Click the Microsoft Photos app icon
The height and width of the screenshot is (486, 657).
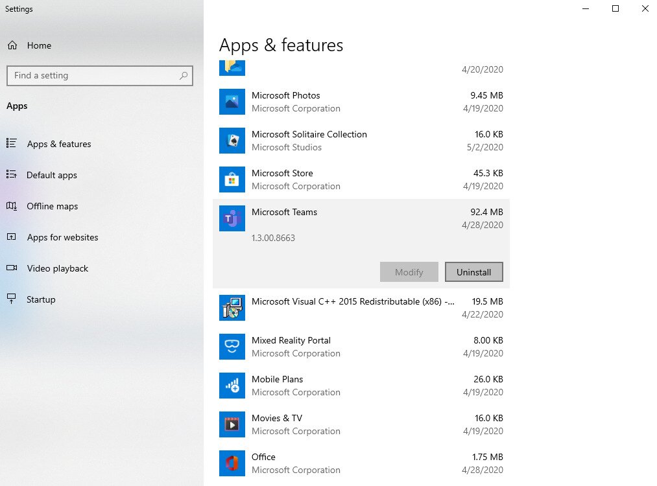coord(232,102)
